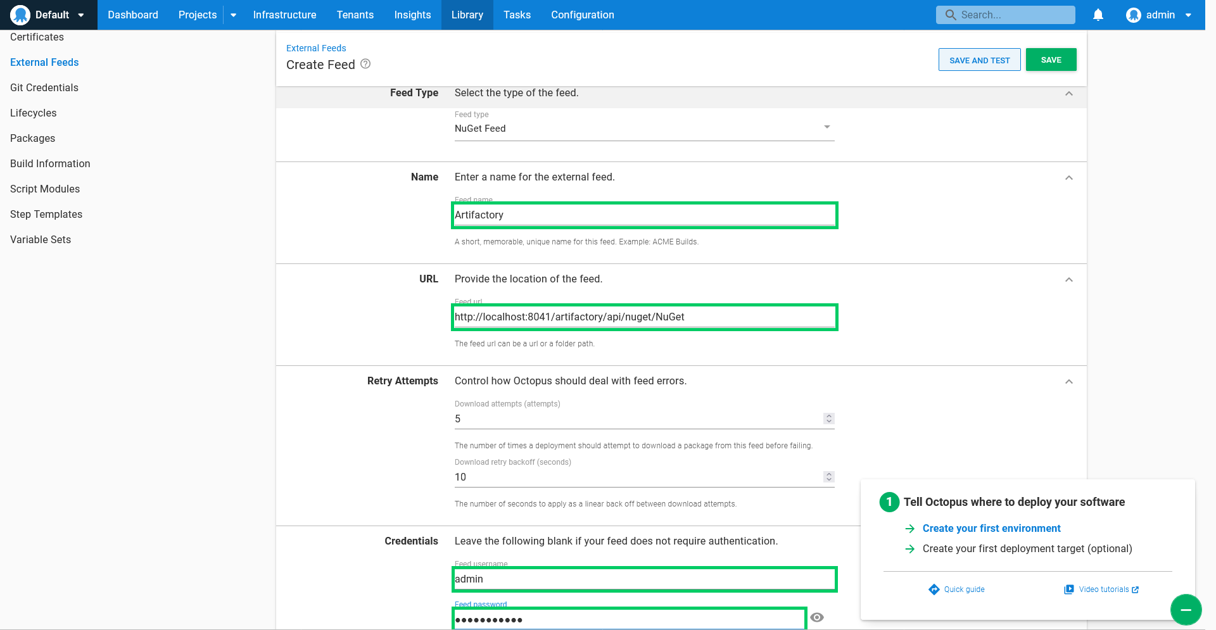Open the NuGet Feed type dropdown

(x=644, y=129)
